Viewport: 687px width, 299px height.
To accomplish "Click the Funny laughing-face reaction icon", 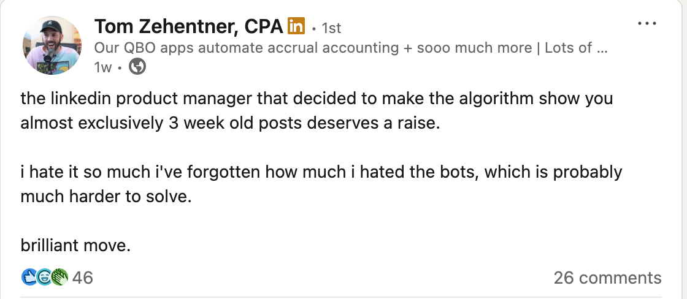I will coord(44,278).
